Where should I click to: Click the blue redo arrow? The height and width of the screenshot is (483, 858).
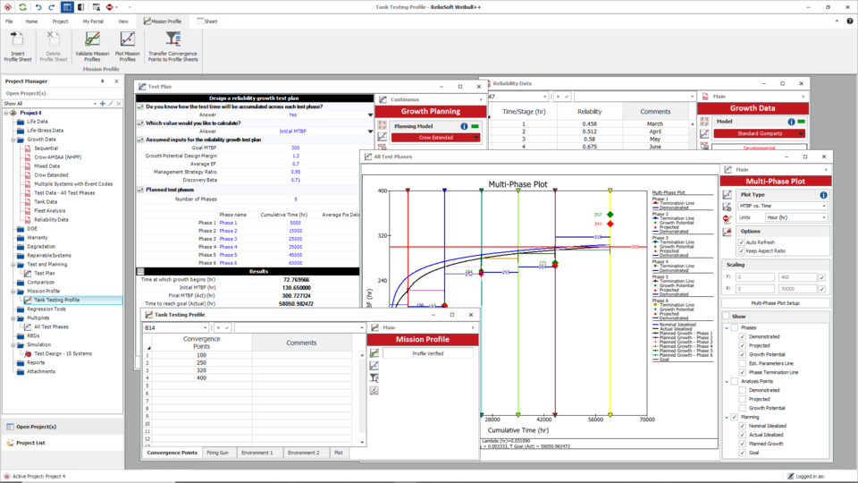[x=52, y=7]
